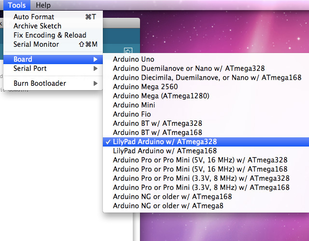This screenshot has height=241, width=309.
Task: Select Fix Encoding & Reload
Action: tap(50, 35)
